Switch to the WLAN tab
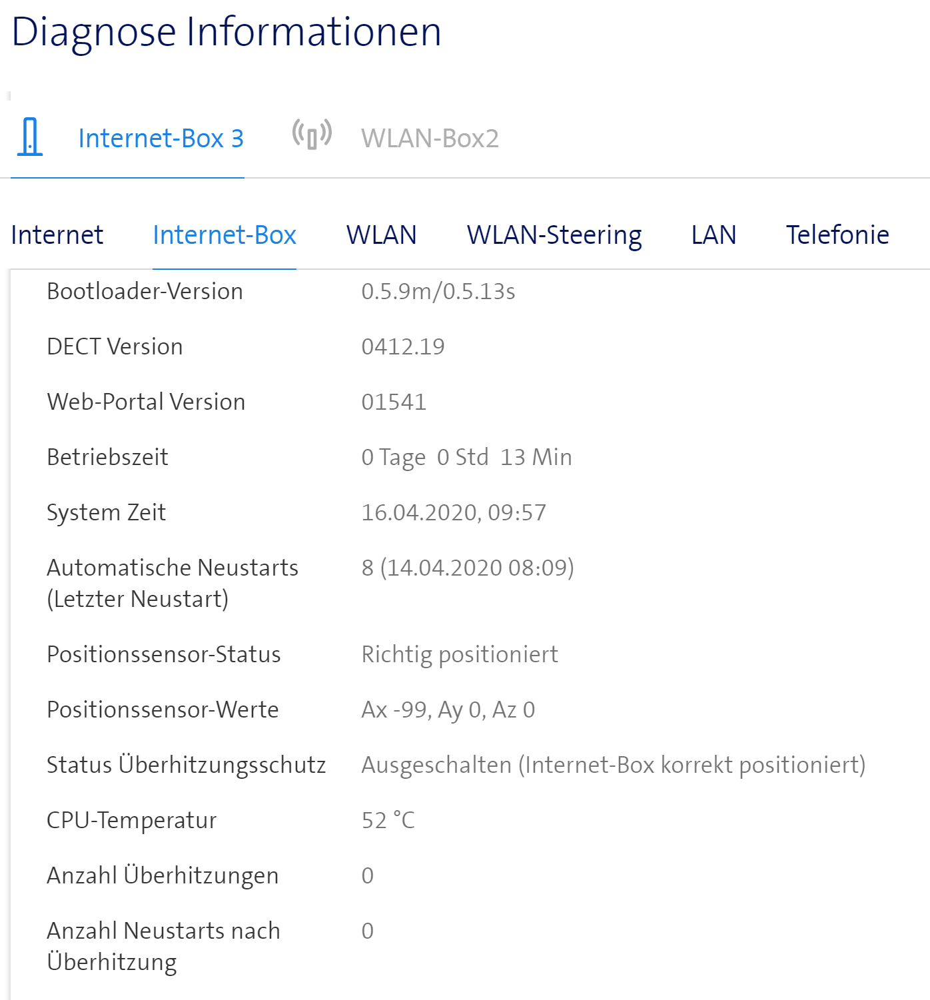 380,235
